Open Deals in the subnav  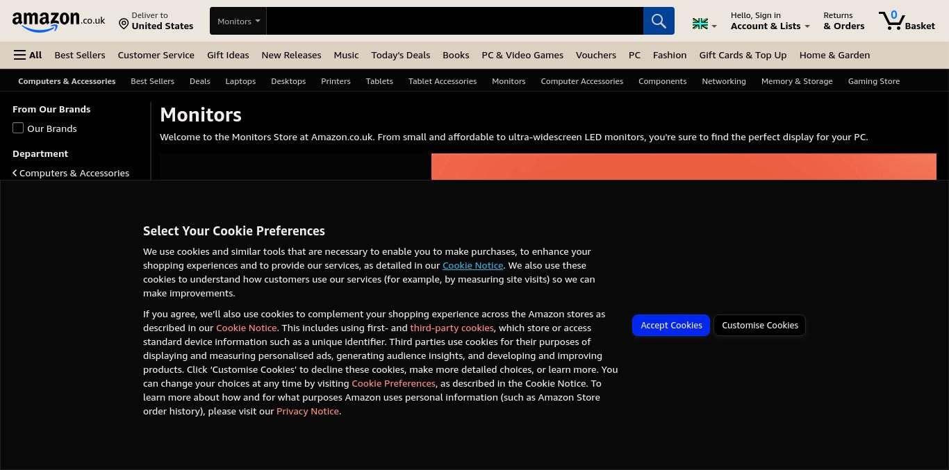click(x=199, y=81)
